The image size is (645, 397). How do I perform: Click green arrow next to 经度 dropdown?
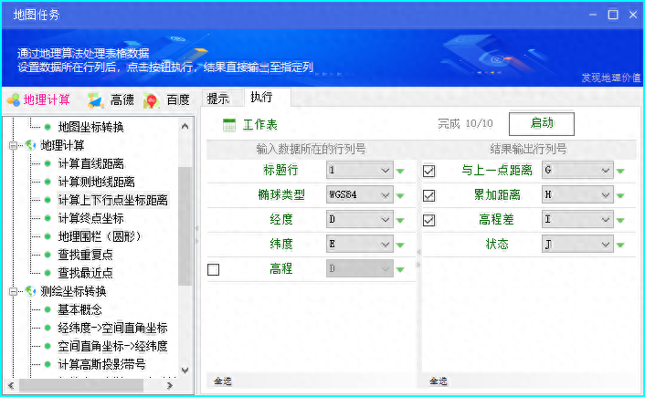(400, 220)
